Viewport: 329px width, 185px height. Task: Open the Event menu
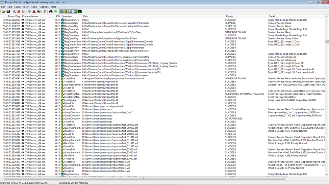(x=17, y=7)
